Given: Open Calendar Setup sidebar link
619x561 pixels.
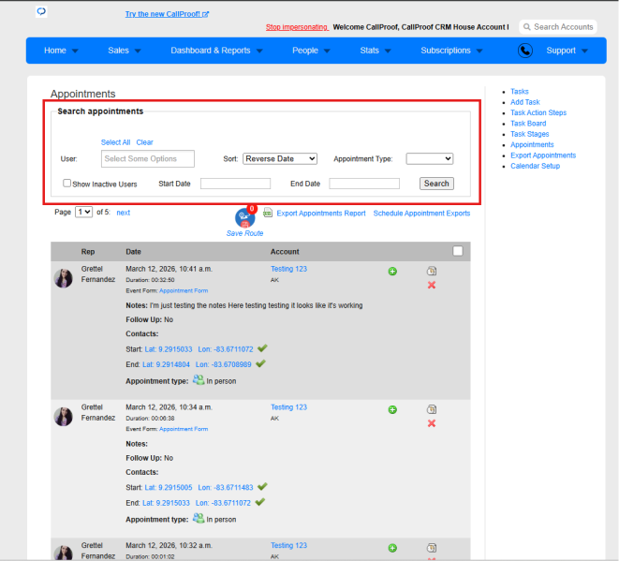Looking at the screenshot, I should pyautogui.click(x=535, y=166).
